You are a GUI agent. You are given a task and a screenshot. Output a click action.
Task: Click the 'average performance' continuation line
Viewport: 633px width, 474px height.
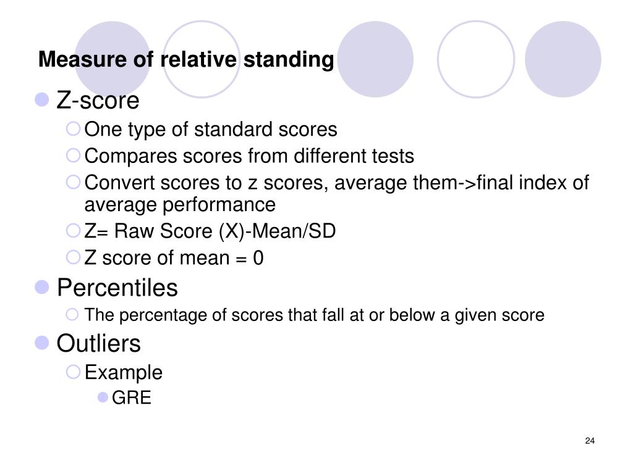[180, 205]
